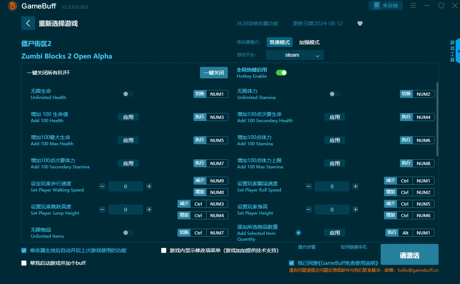The height and width of the screenshot is (284, 460).
Task: Click the heart favorite icon
Action: coord(360,23)
